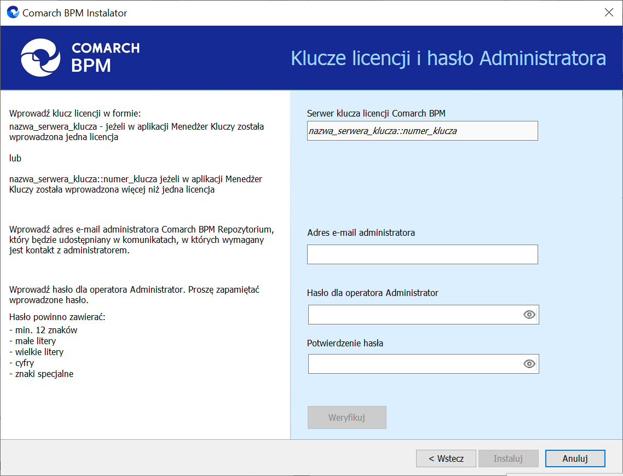Click the '- min. 12 znaków' requirement
The height and width of the screenshot is (476, 623).
pyautogui.click(x=43, y=330)
